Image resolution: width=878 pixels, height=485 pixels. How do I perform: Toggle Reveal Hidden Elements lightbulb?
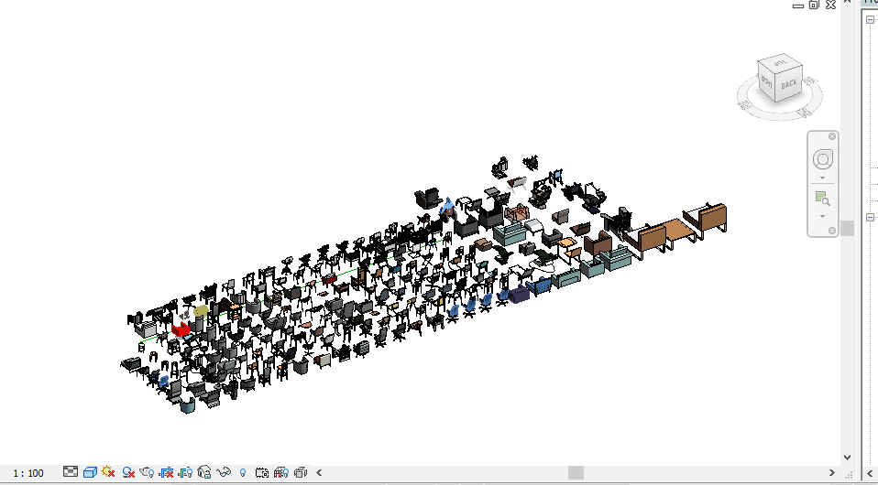[x=243, y=472]
